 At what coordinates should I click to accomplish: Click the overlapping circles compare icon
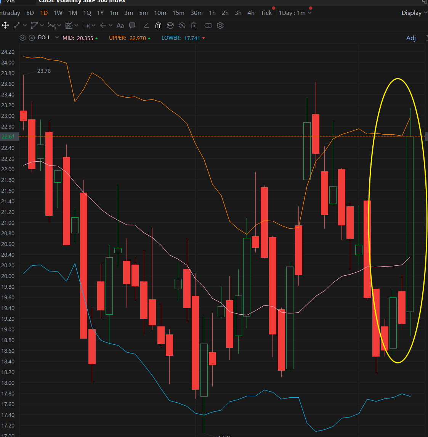point(208,26)
